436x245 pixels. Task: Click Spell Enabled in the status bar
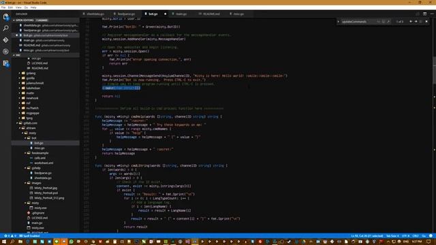pyautogui.click(x=29, y=236)
